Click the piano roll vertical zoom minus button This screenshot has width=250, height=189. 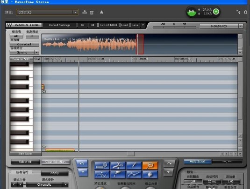(240, 145)
